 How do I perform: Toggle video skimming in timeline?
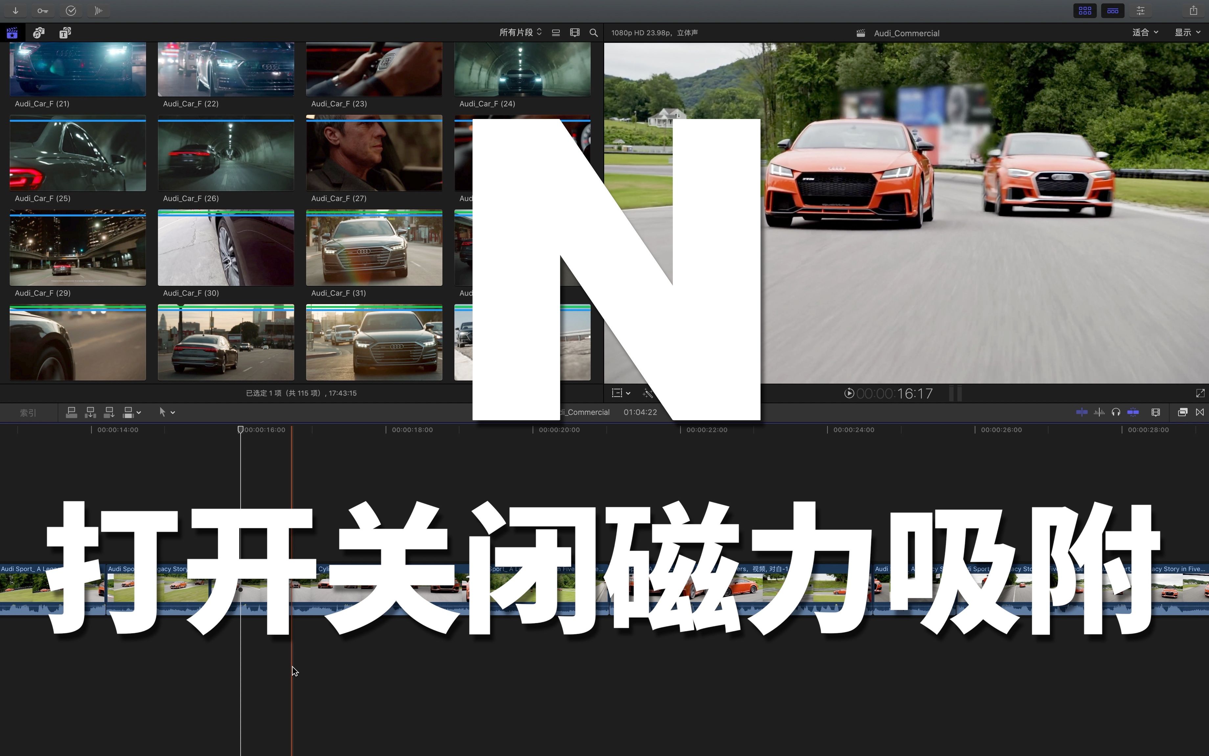[1082, 413]
